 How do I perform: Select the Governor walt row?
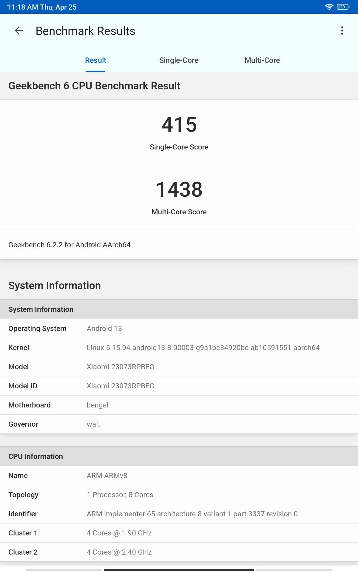pos(179,424)
